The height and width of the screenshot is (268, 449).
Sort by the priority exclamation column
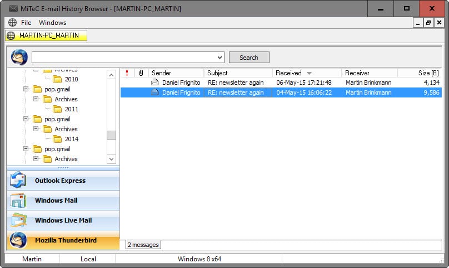127,73
